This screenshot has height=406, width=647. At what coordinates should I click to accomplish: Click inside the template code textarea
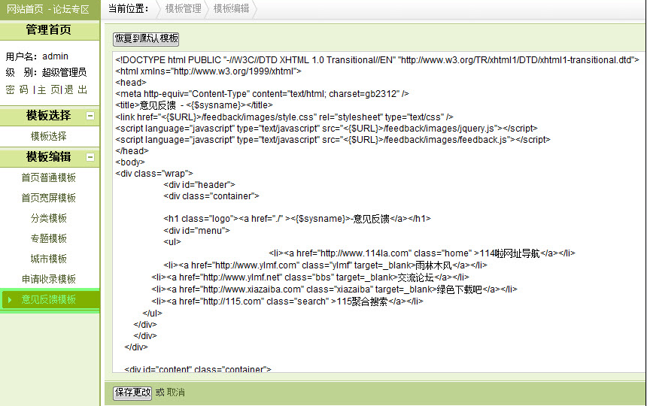(378, 212)
